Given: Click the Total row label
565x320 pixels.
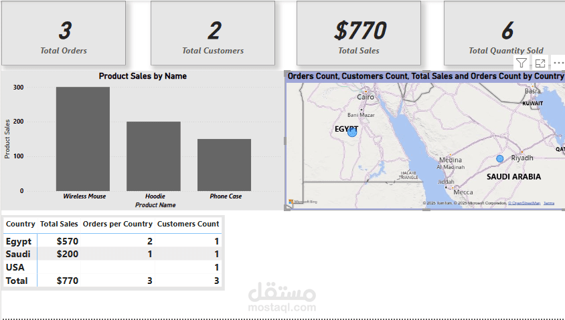Looking at the screenshot, I should pyautogui.click(x=17, y=281).
